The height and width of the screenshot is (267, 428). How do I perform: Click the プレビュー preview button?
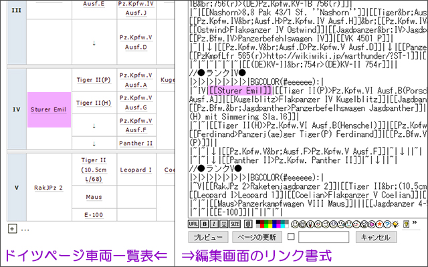[x=208, y=237]
